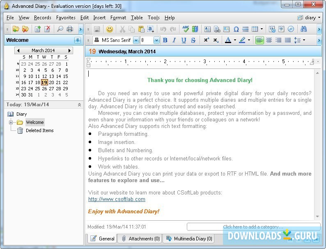Open the Insert menu
326x249 pixels.
(99, 18)
